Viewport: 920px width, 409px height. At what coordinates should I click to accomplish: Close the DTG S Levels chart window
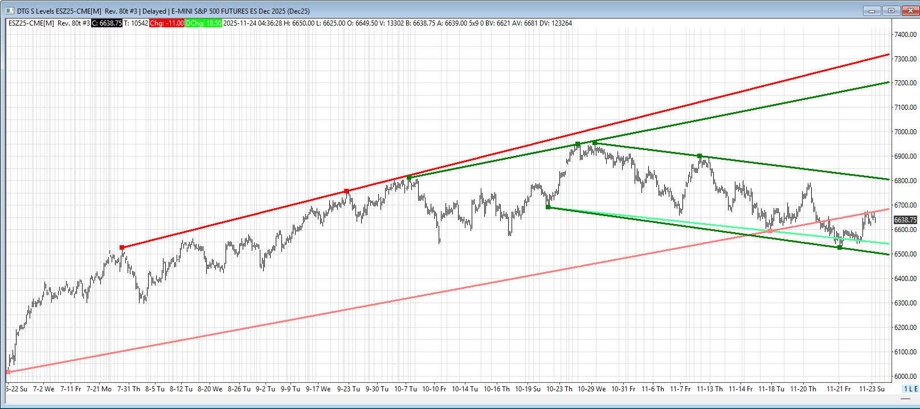tap(910, 11)
